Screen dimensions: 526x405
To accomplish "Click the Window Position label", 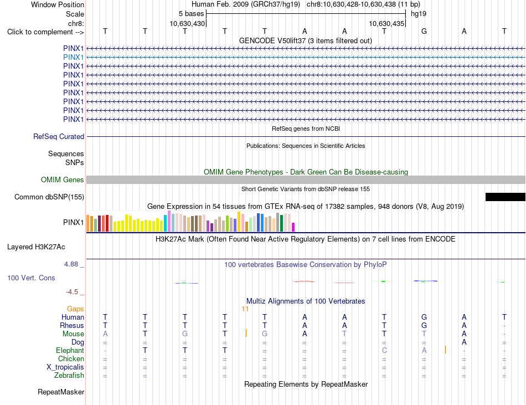I will 58,4.
